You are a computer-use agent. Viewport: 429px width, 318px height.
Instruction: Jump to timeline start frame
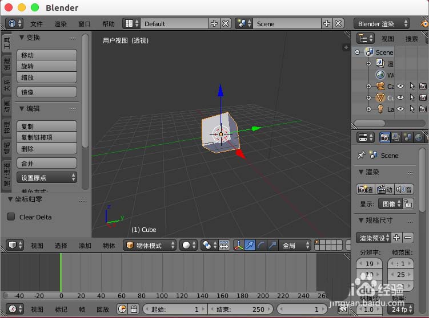click(x=342, y=309)
